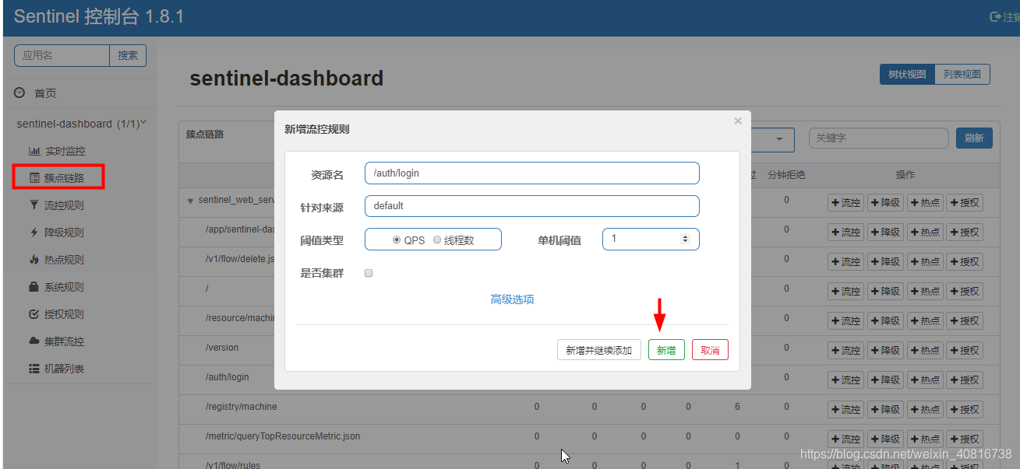
Task: Collapse the sentinel-dashboard (1/1) app menu
Action: click(82, 124)
